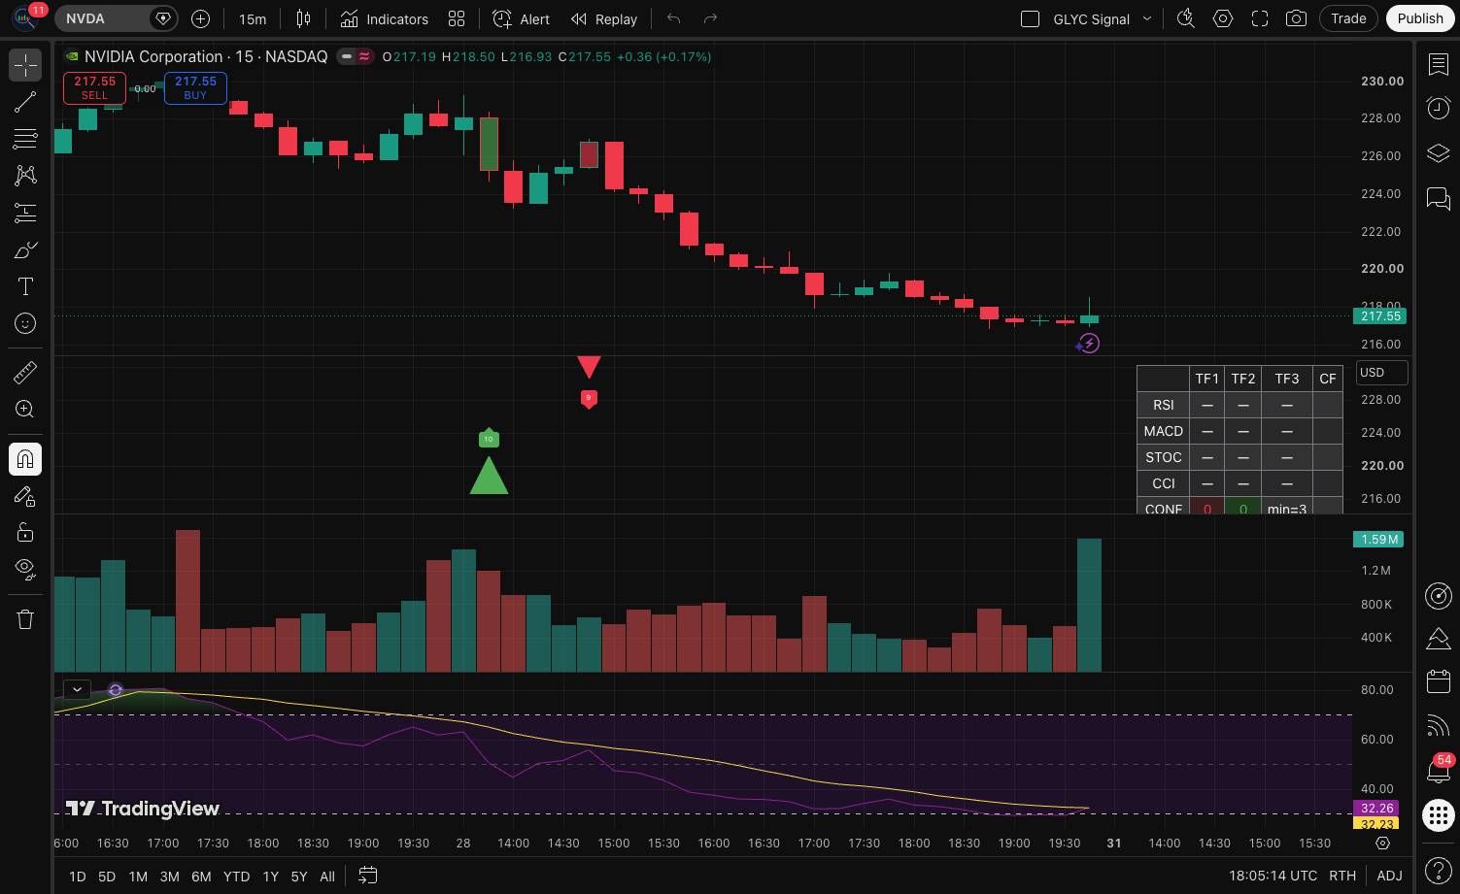
Task: Select the 3M date range
Action: [169, 876]
